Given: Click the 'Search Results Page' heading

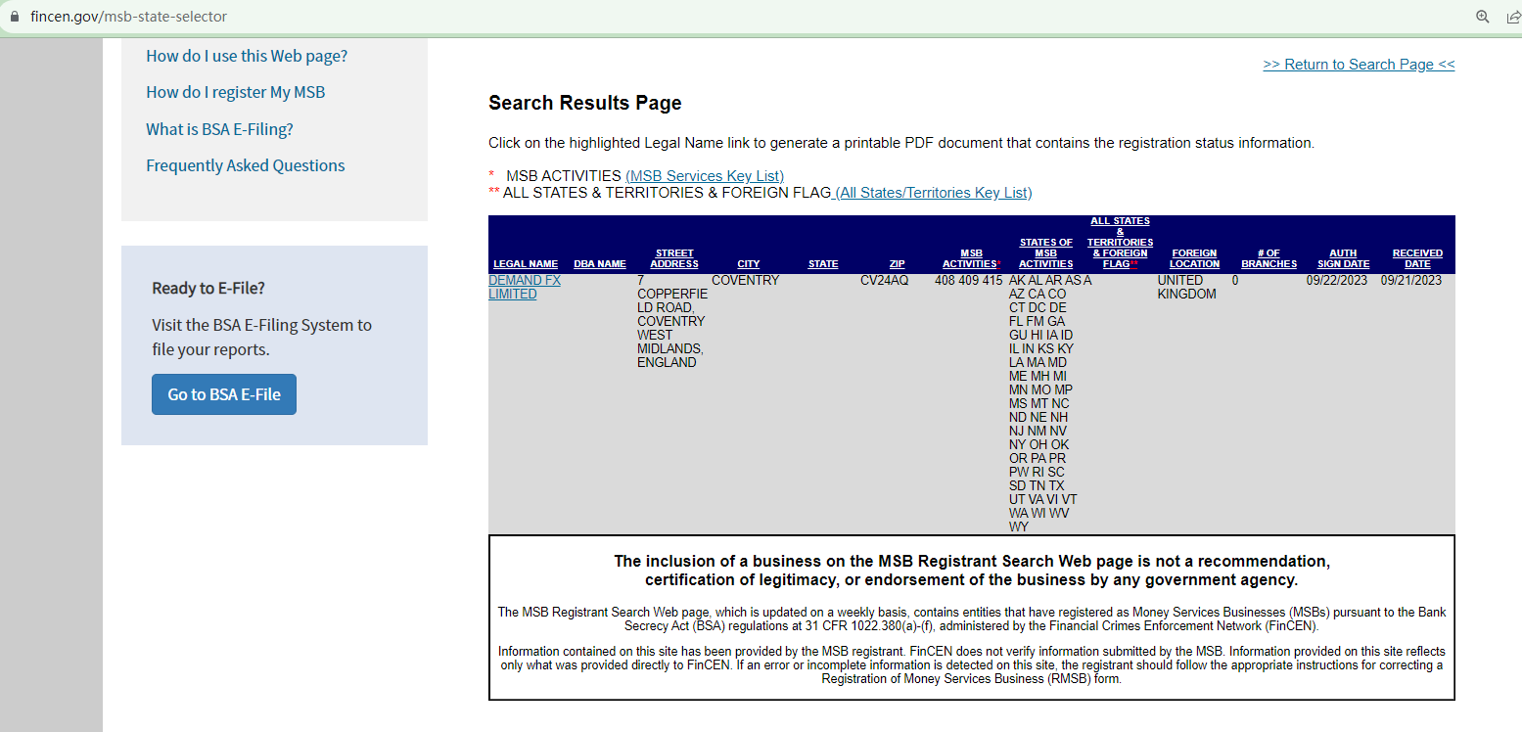Looking at the screenshot, I should coord(585,103).
